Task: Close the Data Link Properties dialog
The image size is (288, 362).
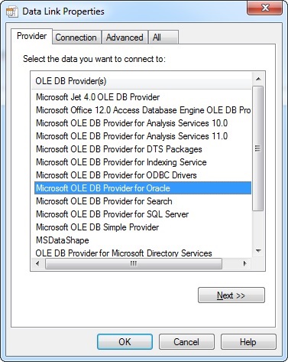Action: (264, 8)
